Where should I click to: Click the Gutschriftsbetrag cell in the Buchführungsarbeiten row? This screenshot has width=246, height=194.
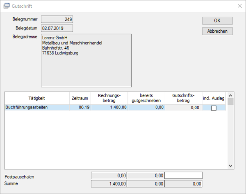tap(183, 108)
